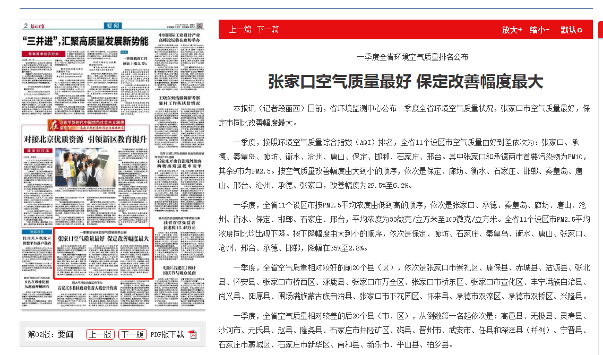Enlarge article text with 放大+
This screenshot has width=603, height=355.
tap(512, 30)
